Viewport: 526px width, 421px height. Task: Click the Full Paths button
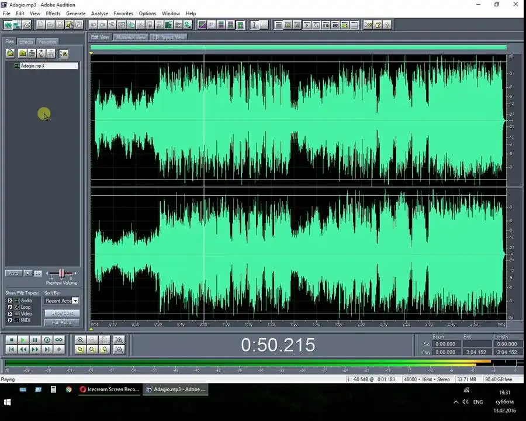tap(62, 322)
